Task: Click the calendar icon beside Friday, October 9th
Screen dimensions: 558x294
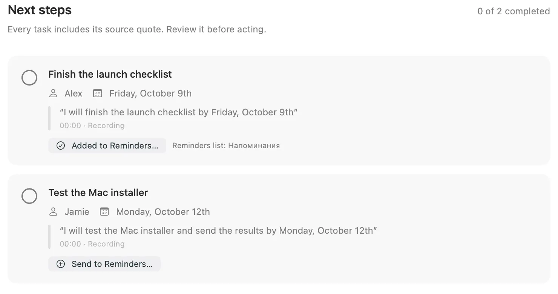Action: click(98, 93)
